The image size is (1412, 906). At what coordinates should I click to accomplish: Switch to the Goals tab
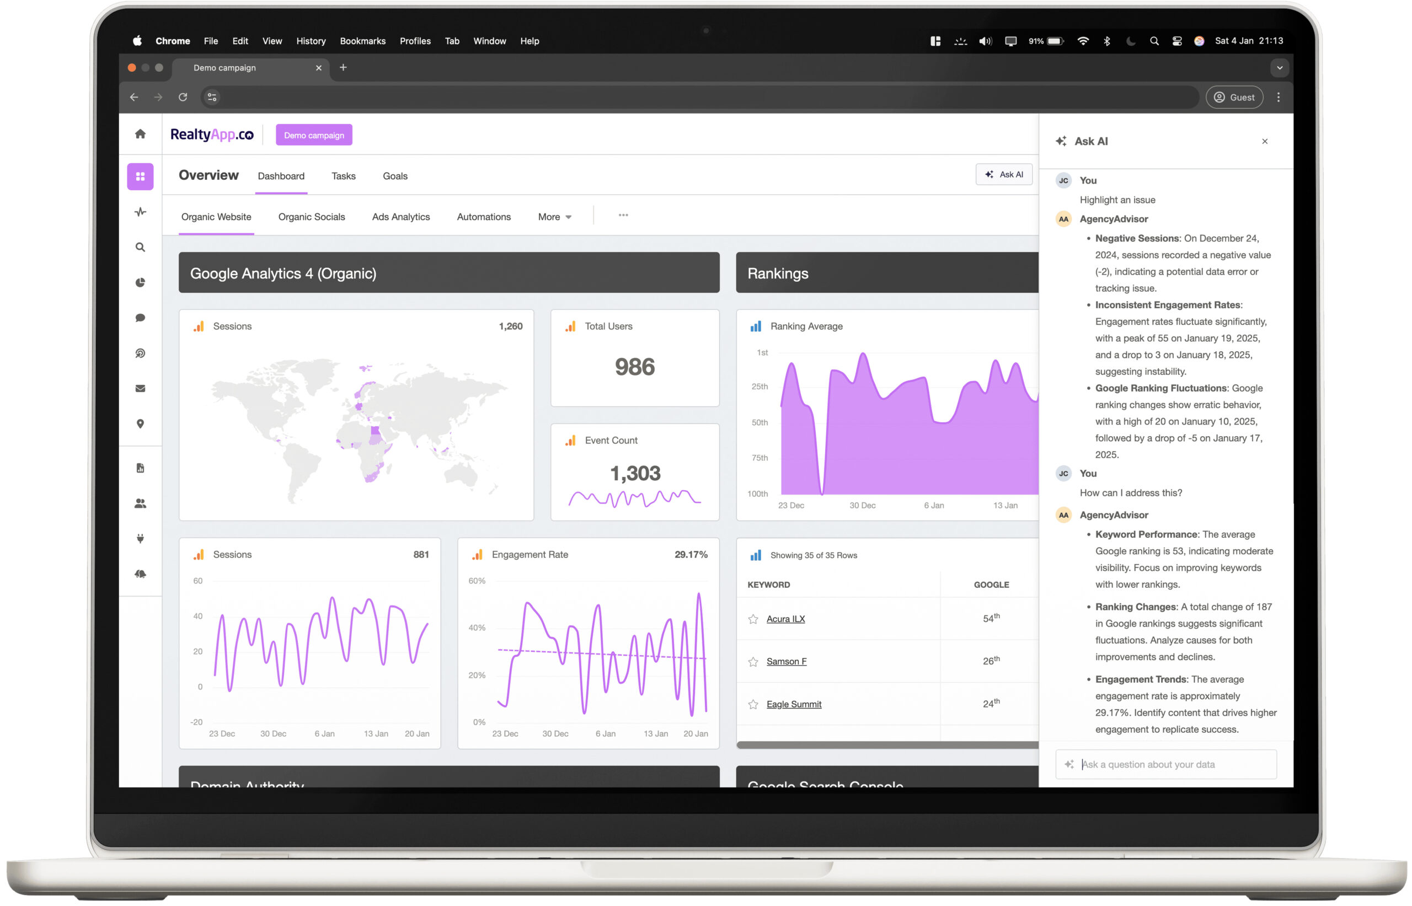pos(395,176)
